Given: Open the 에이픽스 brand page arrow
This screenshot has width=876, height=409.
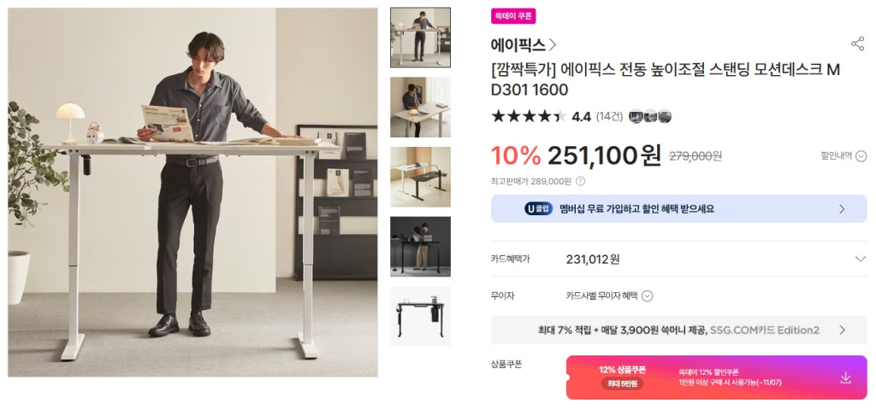Looking at the screenshot, I should tap(553, 44).
